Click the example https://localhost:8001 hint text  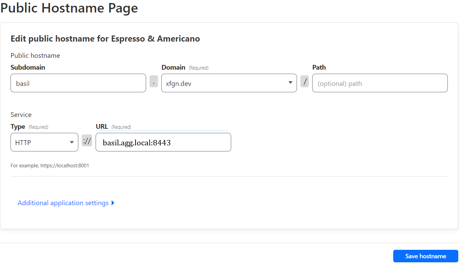click(50, 166)
